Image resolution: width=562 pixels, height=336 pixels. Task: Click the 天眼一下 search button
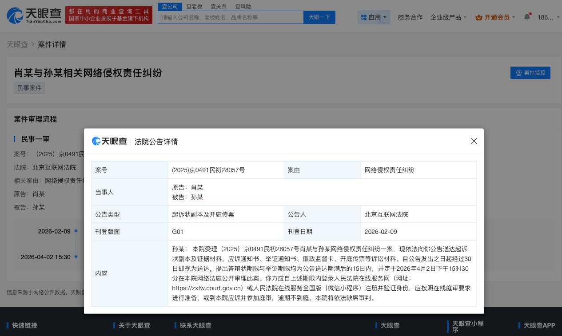pos(319,17)
